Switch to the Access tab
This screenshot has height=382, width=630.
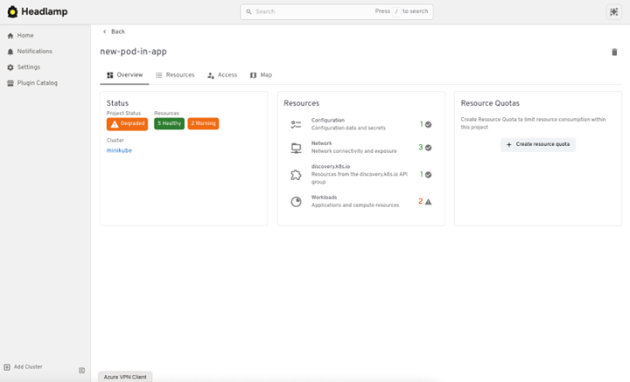(222, 75)
